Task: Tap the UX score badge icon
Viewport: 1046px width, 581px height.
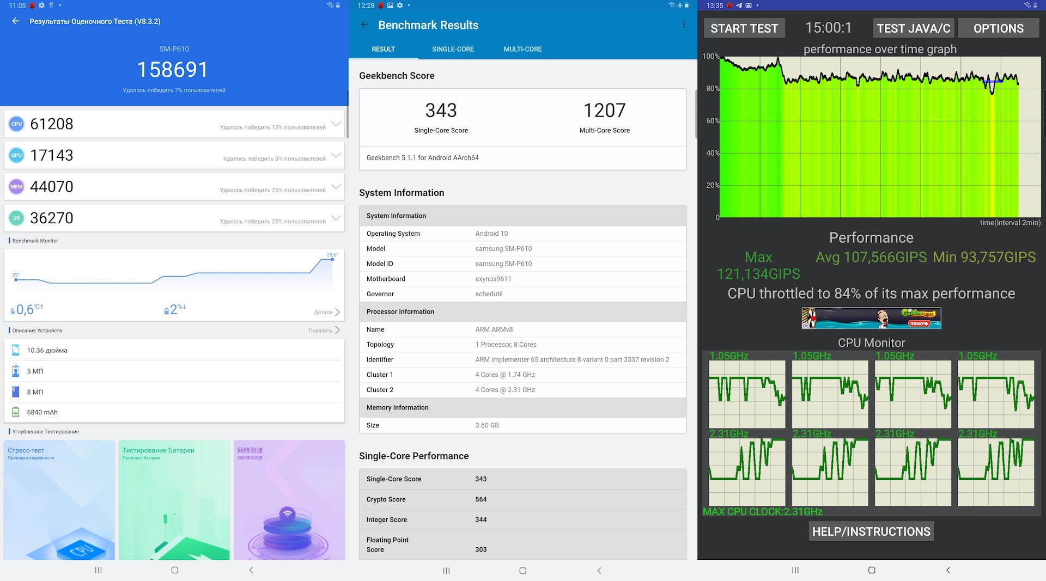Action: pyautogui.click(x=16, y=218)
